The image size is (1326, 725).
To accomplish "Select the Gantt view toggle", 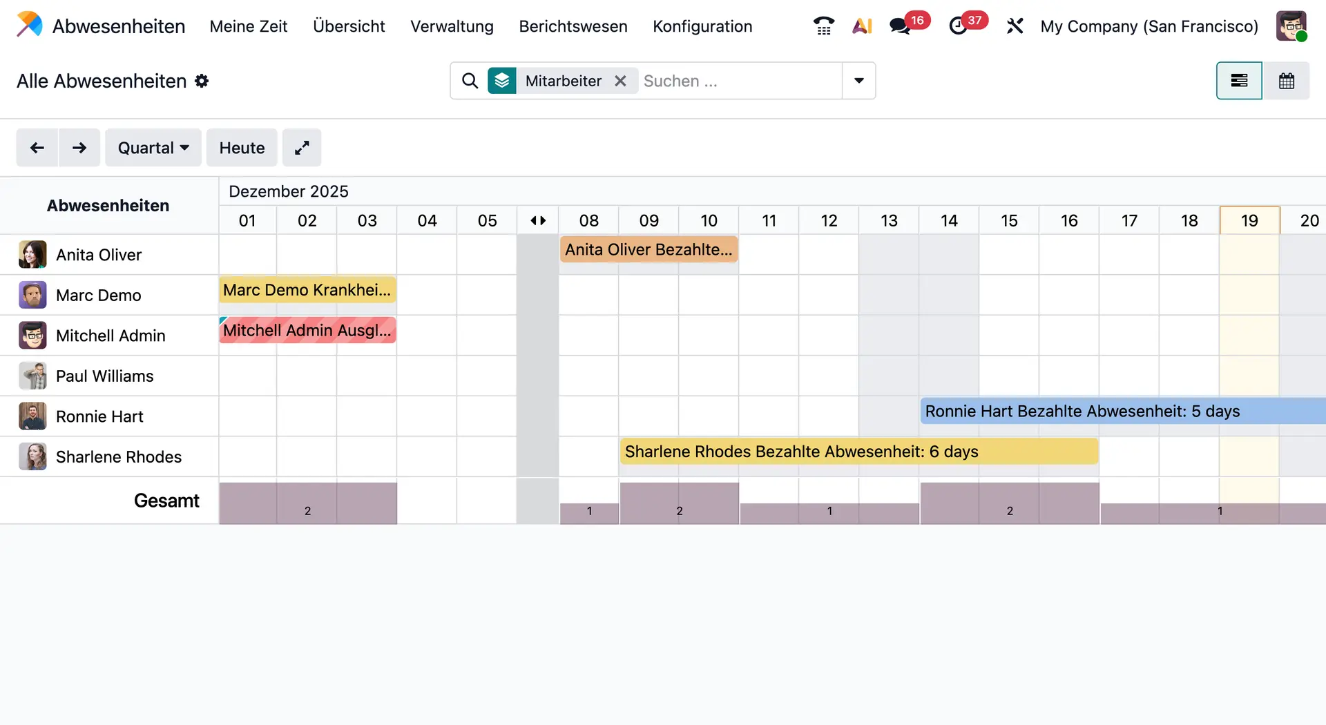I will click(1239, 81).
